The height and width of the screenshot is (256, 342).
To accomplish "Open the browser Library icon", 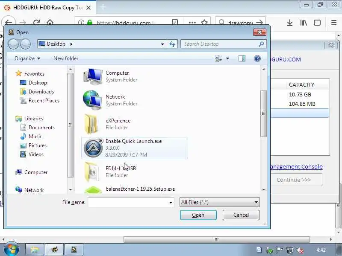I will 304,23.
